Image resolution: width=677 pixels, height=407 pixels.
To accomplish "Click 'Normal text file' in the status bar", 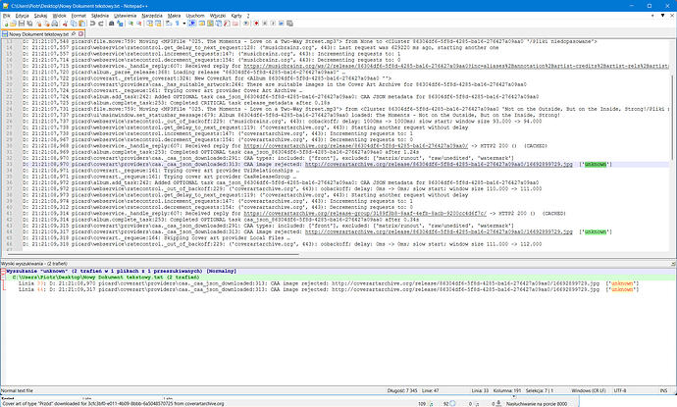I will tap(17, 390).
